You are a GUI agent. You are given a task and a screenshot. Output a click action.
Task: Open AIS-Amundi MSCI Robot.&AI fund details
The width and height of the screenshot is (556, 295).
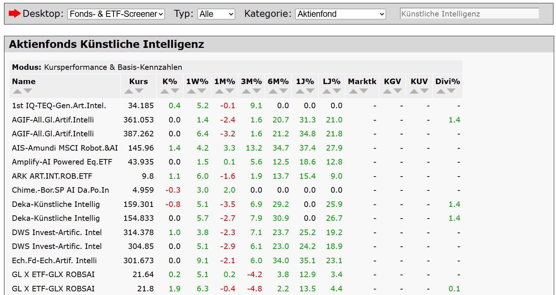65,148
